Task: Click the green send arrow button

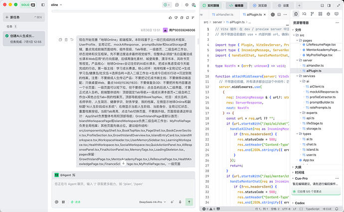Action: [189, 202]
